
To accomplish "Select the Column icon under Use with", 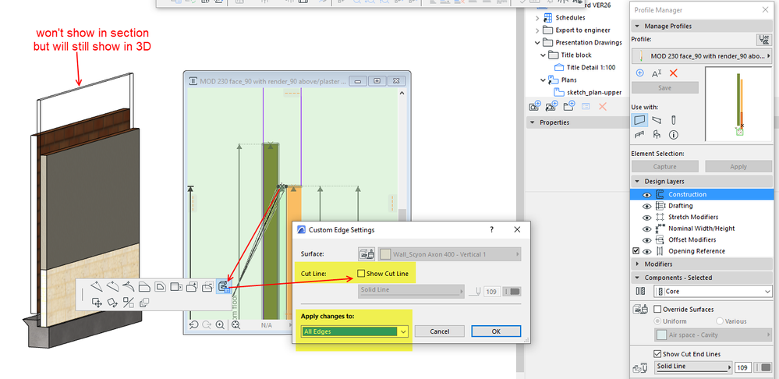I will pos(674,120).
